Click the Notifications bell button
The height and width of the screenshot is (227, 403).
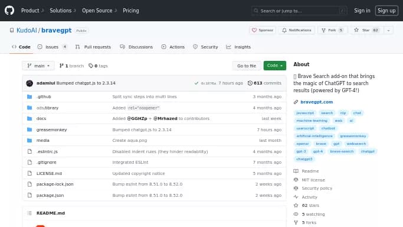[297, 30]
